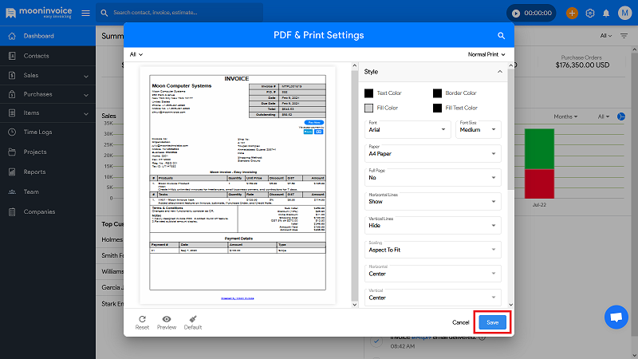Open the Font Arial dropdown
Image resolution: width=638 pixels, height=359 pixels.
408,129
